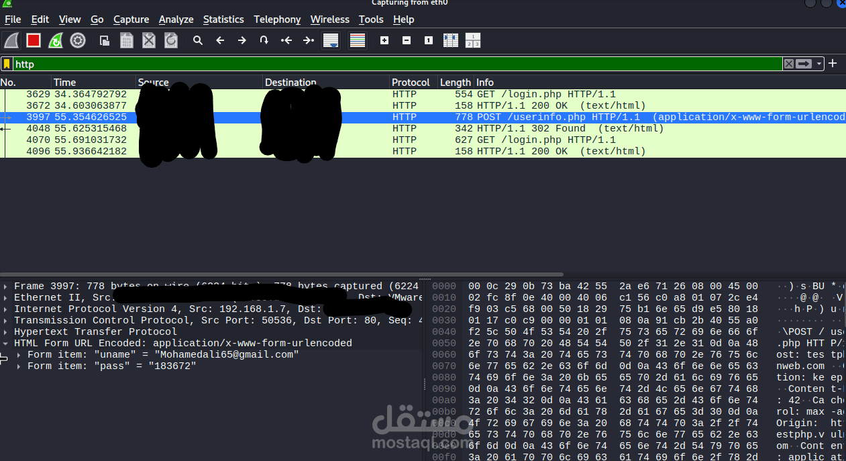Sort by the Length column header
Viewport: 846px width, 461px height.
[456, 83]
